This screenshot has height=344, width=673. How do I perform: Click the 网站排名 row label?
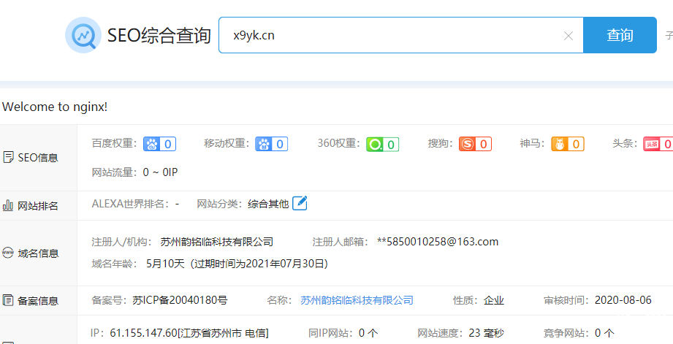click(x=38, y=206)
